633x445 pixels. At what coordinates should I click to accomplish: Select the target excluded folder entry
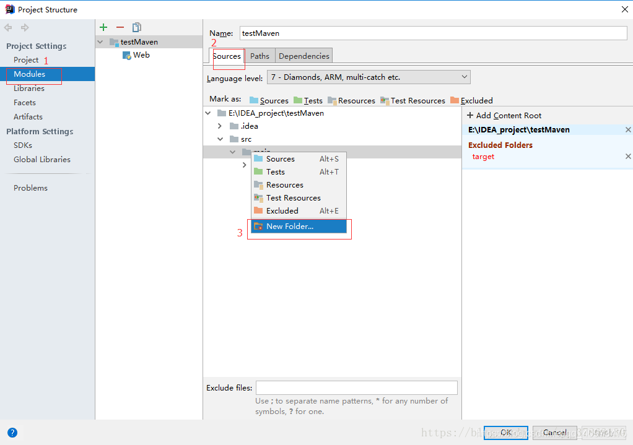483,157
